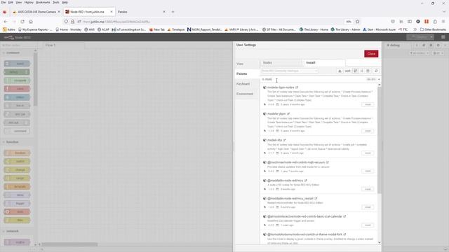
Task: Open modeler-bpm-nodes external link icon
Action: pos(297,87)
